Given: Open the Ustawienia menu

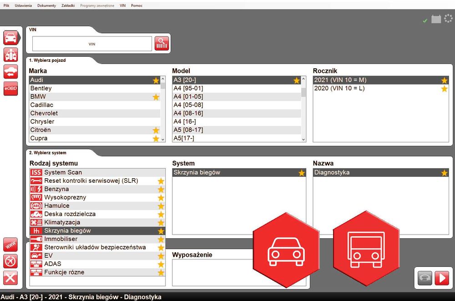Looking at the screenshot, I should pos(23,5).
